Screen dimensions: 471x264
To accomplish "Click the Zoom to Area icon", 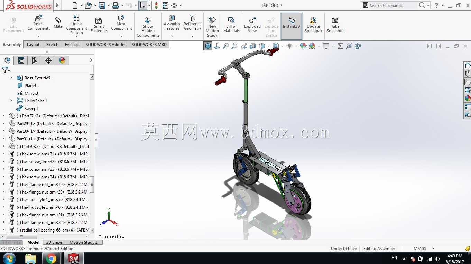I will pos(235,46).
